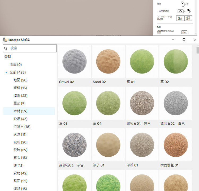The image size is (199, 191).
Task: Select the 全部 (425) category
Action: click(x=18, y=72)
